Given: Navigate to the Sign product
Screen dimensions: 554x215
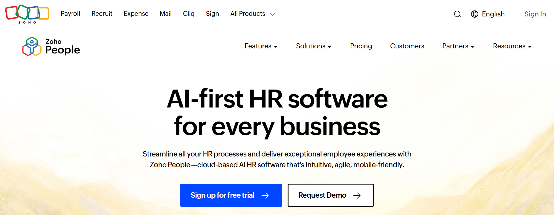Looking at the screenshot, I should 212,14.
